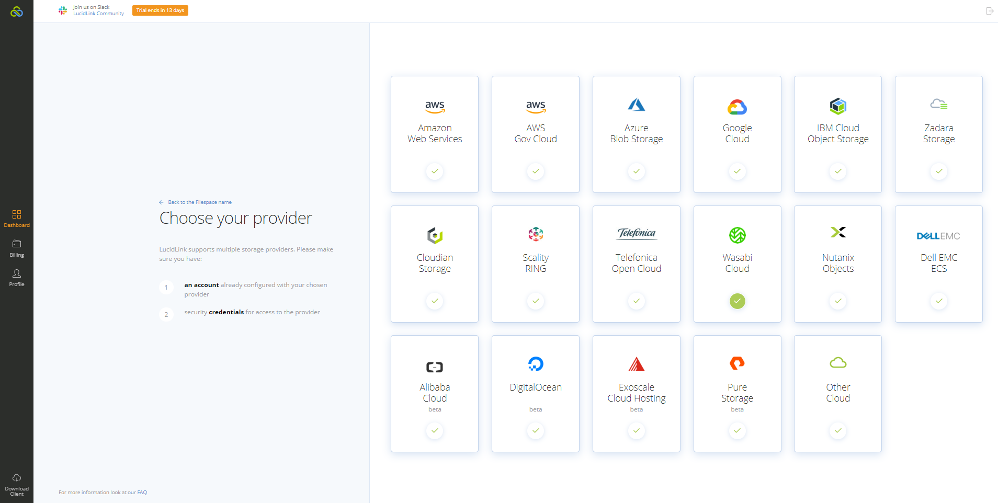Click the DigitalOcean logo
The height and width of the screenshot is (503, 998).
(x=536, y=364)
